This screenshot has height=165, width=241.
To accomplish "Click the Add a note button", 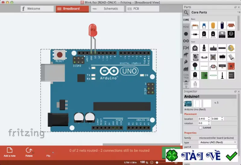I will pyautogui.click(x=10, y=152).
